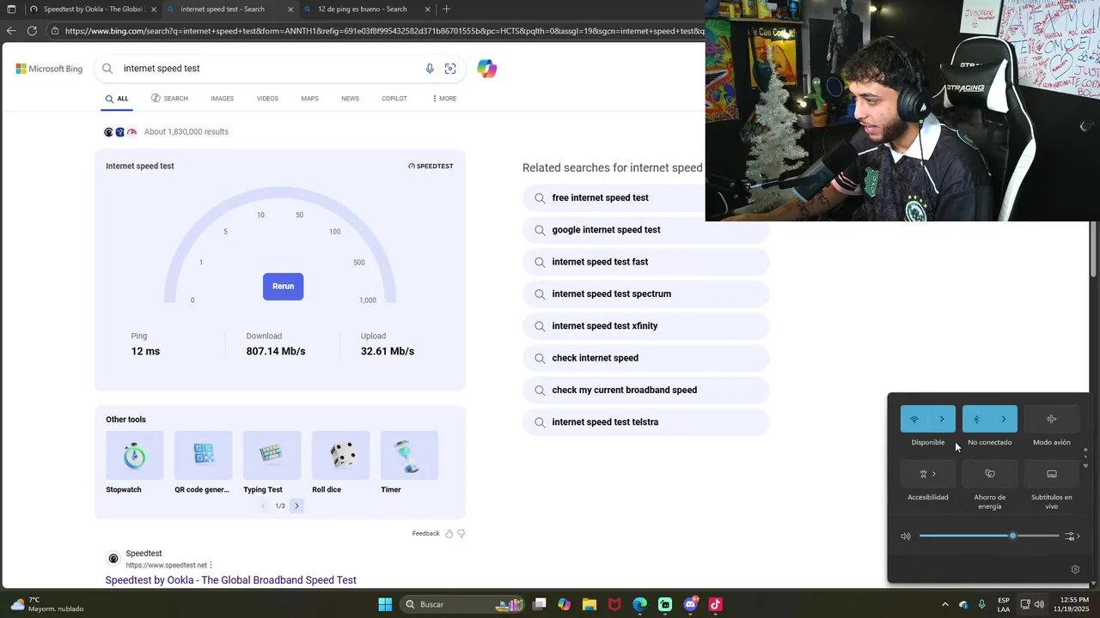Search 'internet speed test fast' suggestion
This screenshot has width=1100, height=618.
click(645, 262)
